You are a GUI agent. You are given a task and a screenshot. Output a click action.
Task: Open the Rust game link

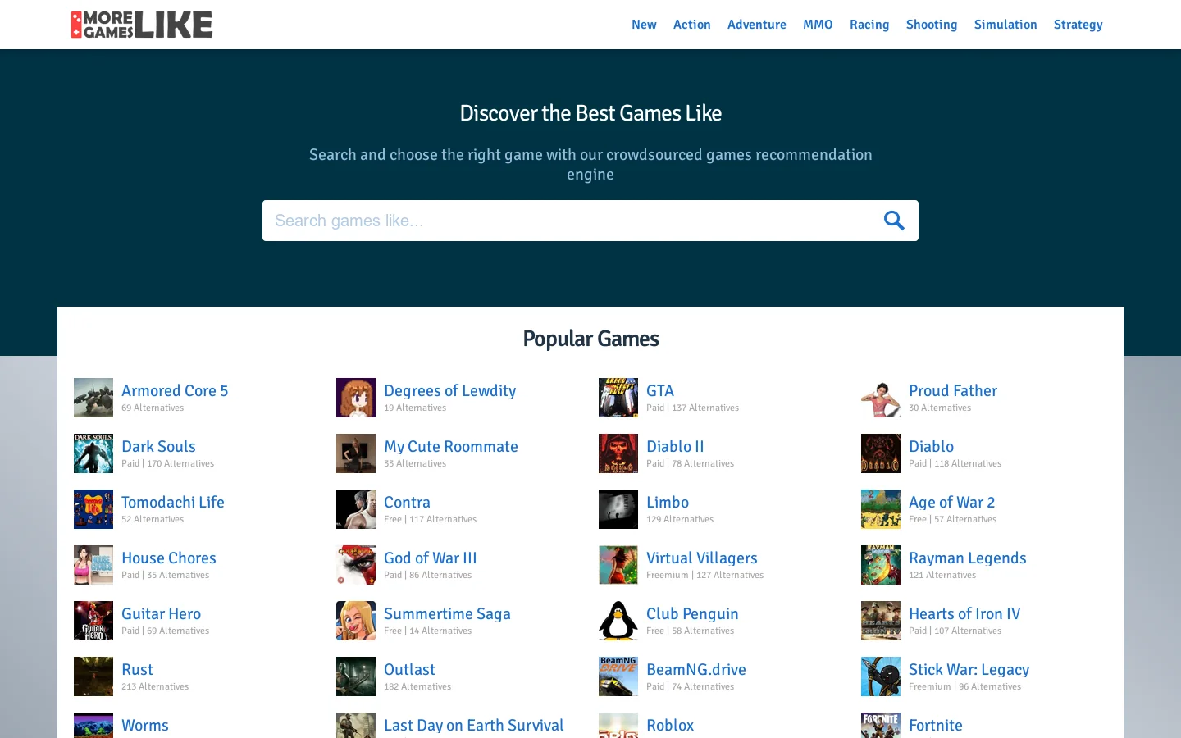[x=138, y=669]
